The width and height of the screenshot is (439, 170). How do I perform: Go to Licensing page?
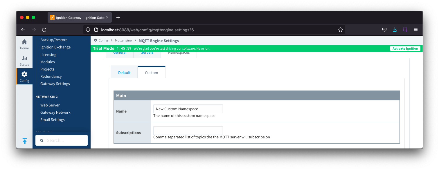pyautogui.click(x=48, y=55)
